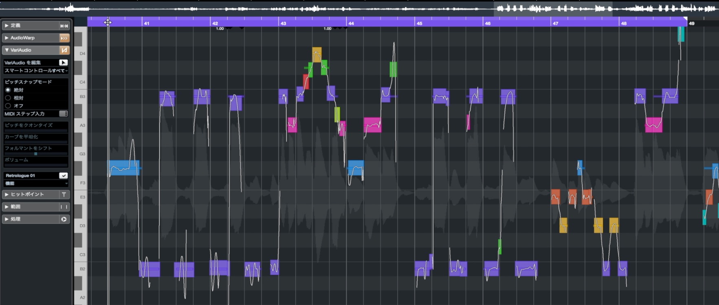Click the 定義 section auto-adjust icon
The width and height of the screenshot is (719, 305).
coord(64,26)
